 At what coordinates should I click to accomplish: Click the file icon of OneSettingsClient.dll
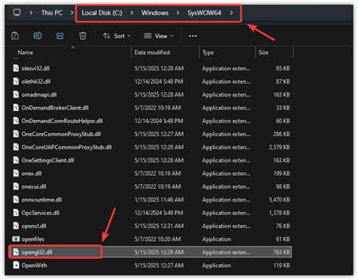16,160
